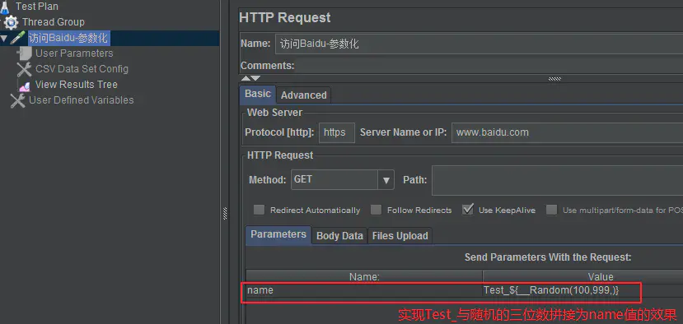Screen dimensions: 683x324
Task: Select User Parameters in the tree
Action: click(74, 53)
